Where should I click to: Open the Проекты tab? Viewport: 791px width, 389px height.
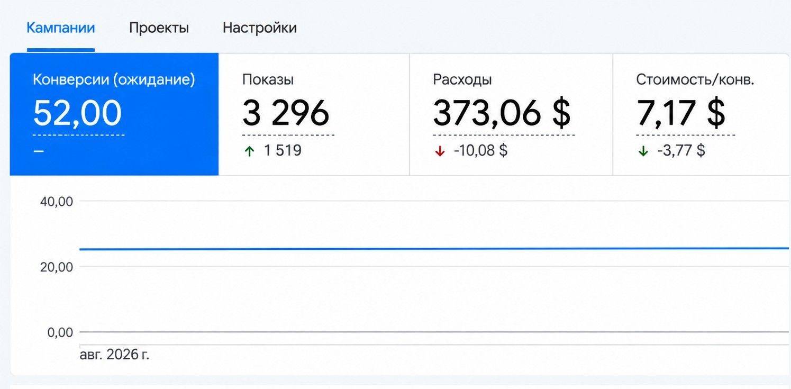click(159, 28)
